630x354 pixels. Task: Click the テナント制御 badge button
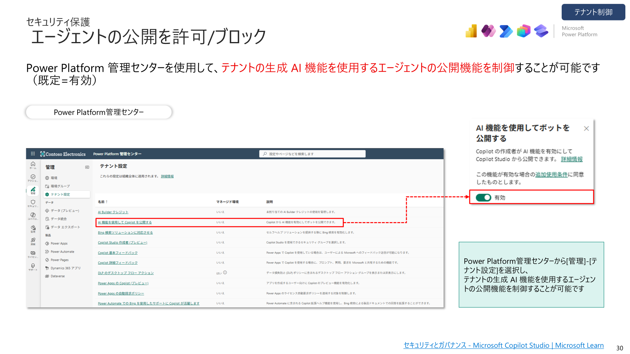pos(593,12)
